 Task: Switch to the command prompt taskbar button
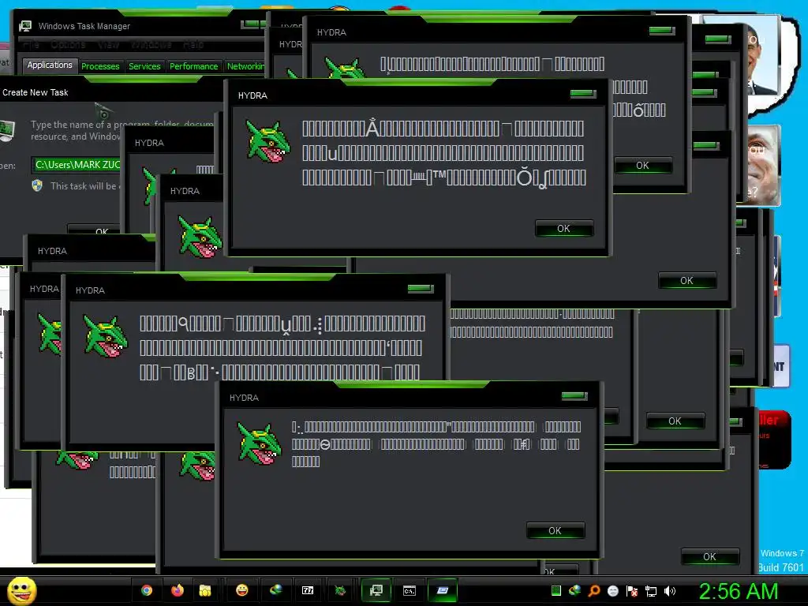tap(410, 590)
